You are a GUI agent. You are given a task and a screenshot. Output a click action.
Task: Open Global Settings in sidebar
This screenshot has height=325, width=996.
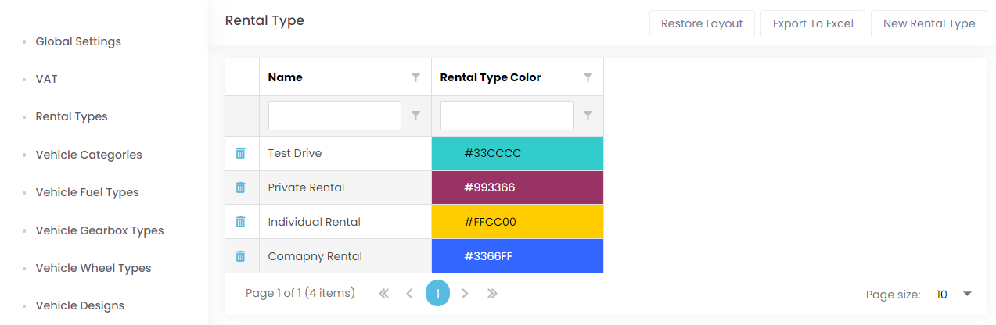tap(78, 41)
